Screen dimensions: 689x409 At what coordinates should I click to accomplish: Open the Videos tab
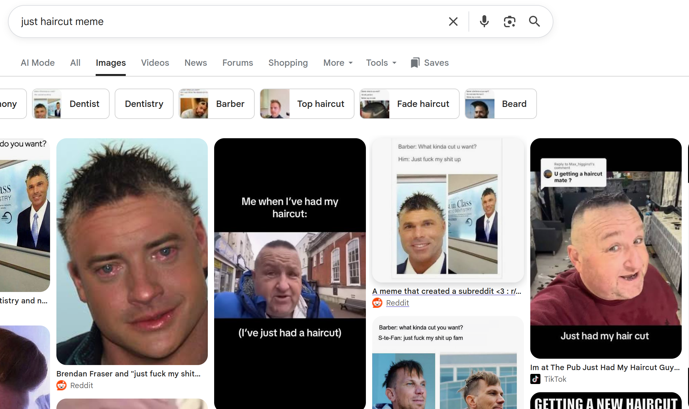coord(155,63)
